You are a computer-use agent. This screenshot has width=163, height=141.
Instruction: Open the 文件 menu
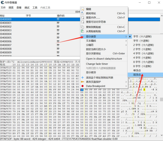coord(3,8)
